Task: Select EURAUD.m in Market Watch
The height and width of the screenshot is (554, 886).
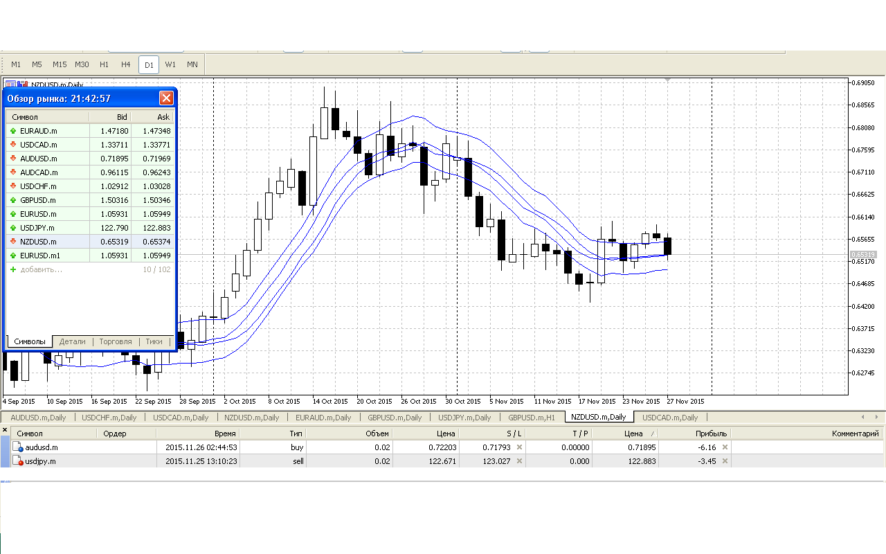Action: click(39, 131)
